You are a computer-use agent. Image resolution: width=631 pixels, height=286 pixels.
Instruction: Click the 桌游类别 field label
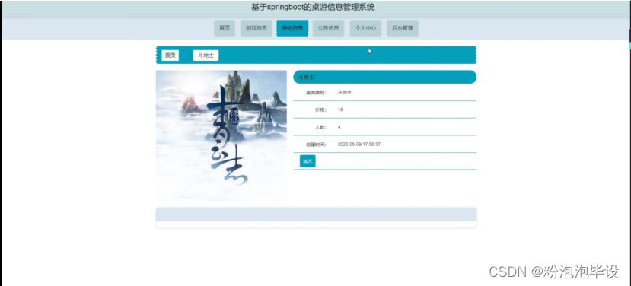(317, 93)
